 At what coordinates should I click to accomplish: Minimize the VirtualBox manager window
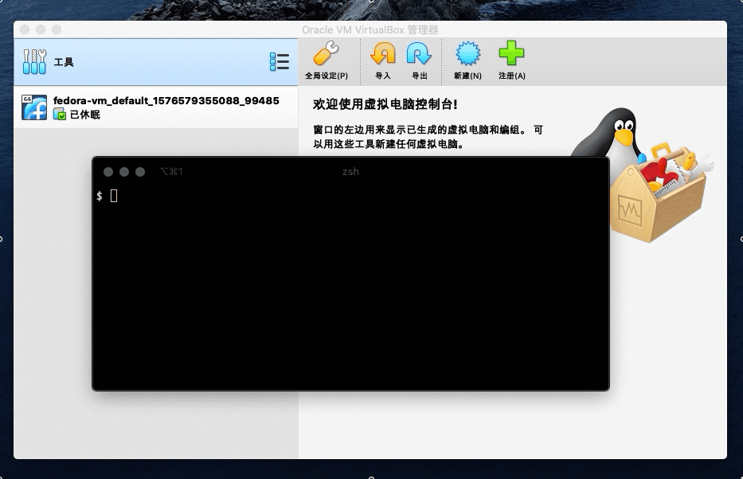click(41, 29)
